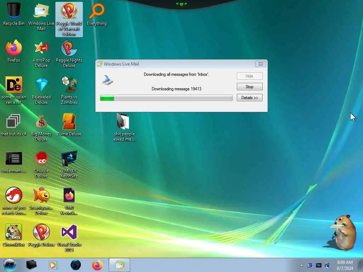Select the Visual Studio 2015 icon
Image resolution: width=363 pixels, height=272 pixels.
click(69, 238)
